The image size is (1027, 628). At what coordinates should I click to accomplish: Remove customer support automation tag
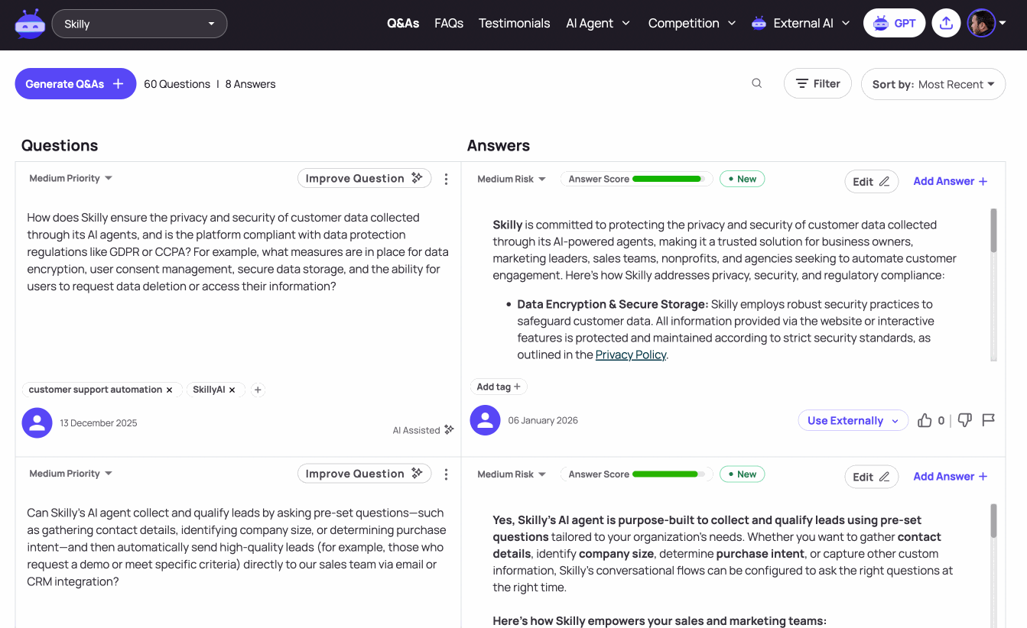169,390
